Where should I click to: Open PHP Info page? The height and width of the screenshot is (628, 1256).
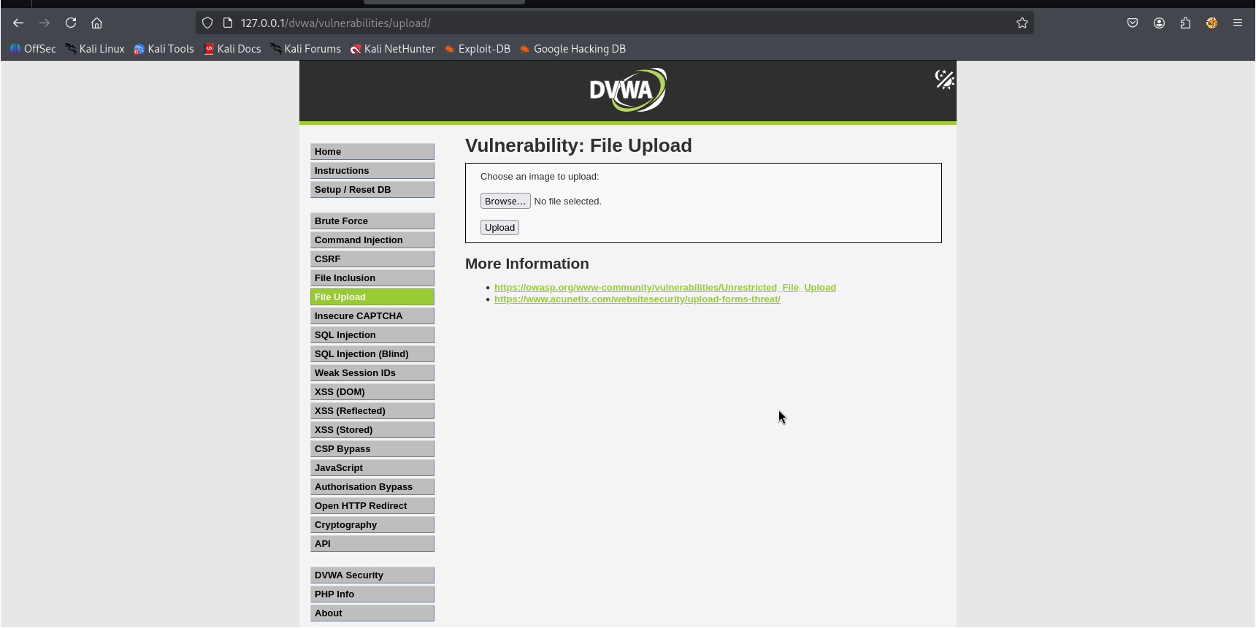pos(372,594)
